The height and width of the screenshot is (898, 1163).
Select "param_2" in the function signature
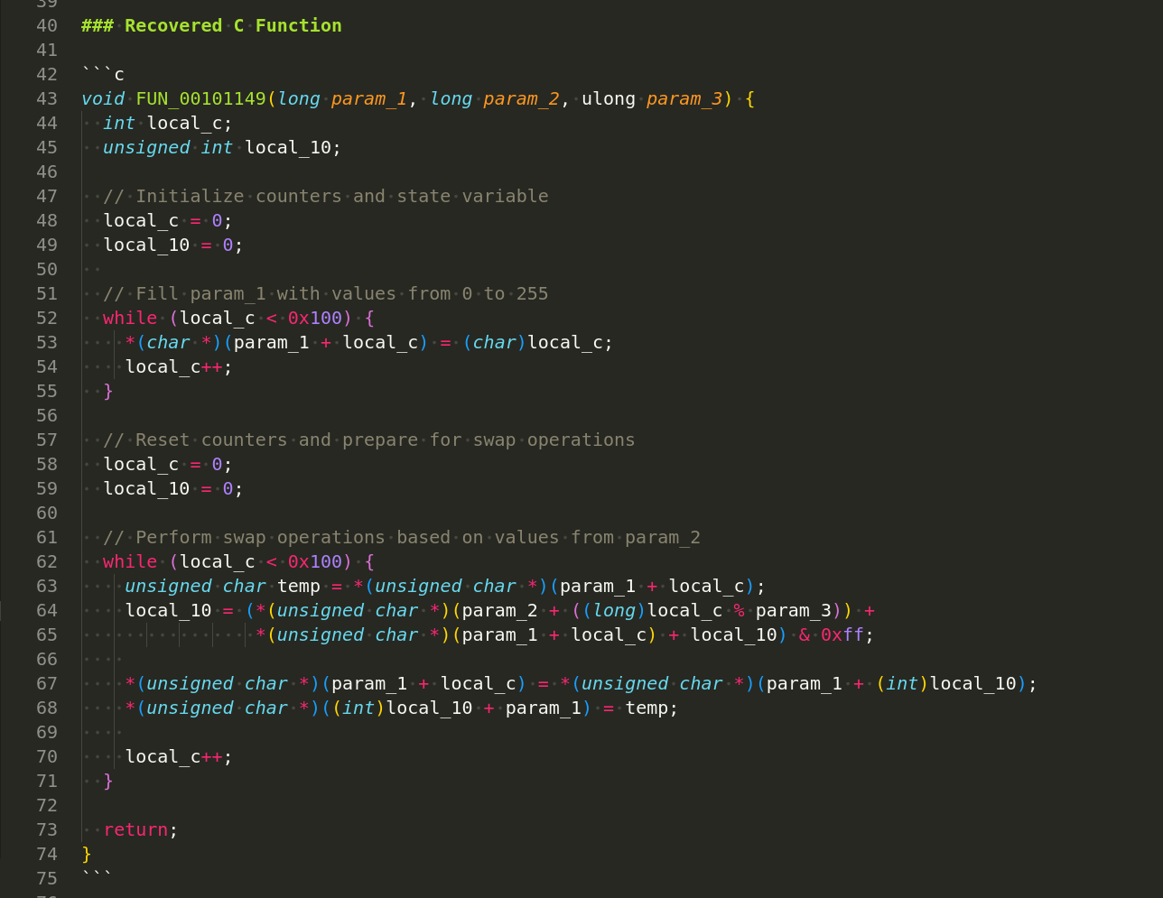(521, 98)
